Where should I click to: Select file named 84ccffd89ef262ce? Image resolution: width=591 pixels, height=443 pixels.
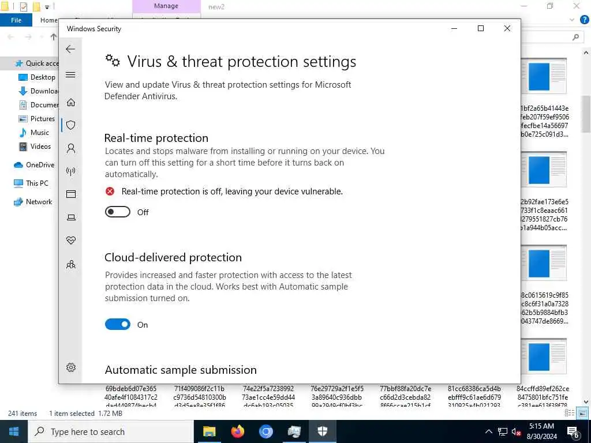click(x=543, y=397)
